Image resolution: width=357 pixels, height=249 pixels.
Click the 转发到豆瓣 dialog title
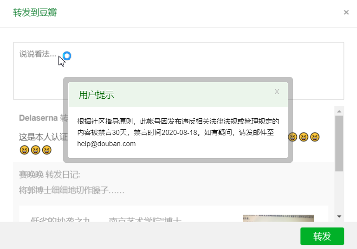coord(35,13)
